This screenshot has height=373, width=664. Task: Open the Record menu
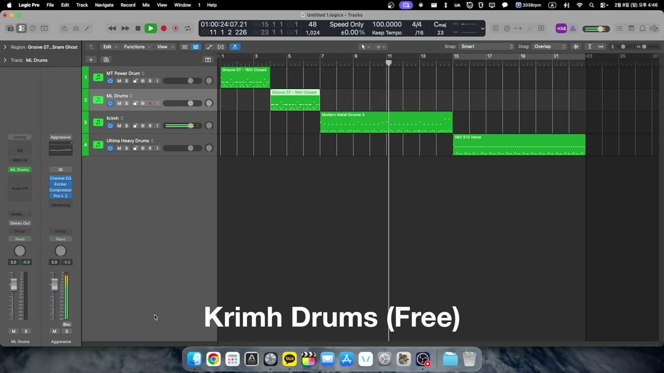[x=128, y=5]
